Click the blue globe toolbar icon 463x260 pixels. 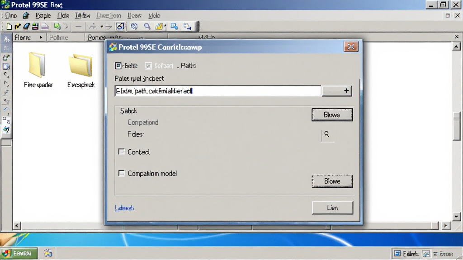tap(134, 27)
